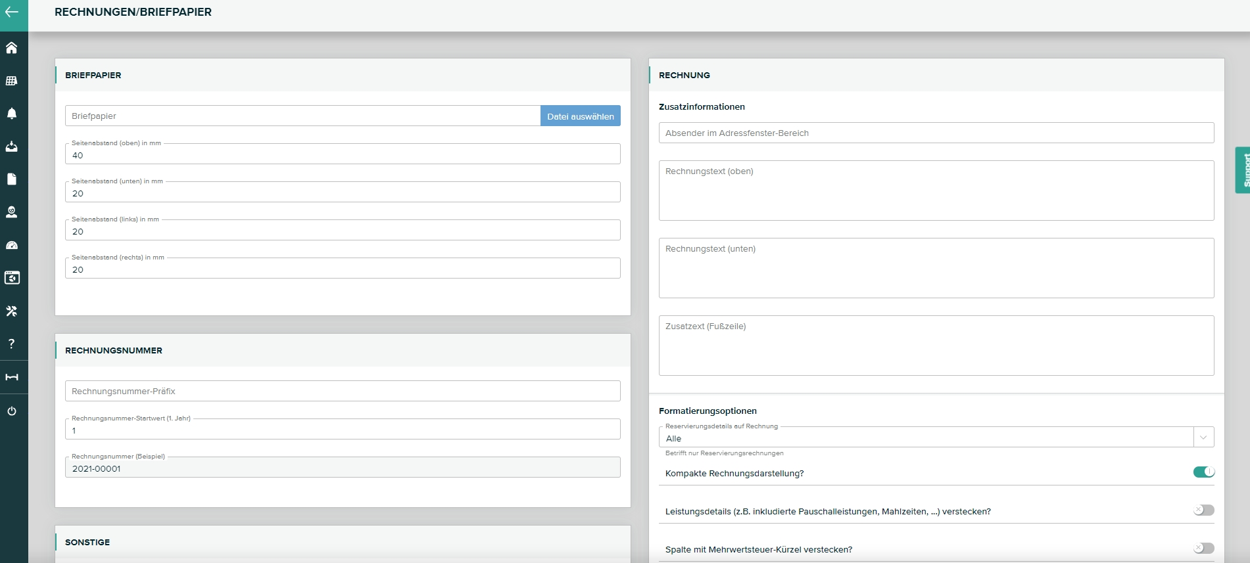Enable the Leistungsdetails verstecken toggle
The width and height of the screenshot is (1250, 563).
[1203, 510]
